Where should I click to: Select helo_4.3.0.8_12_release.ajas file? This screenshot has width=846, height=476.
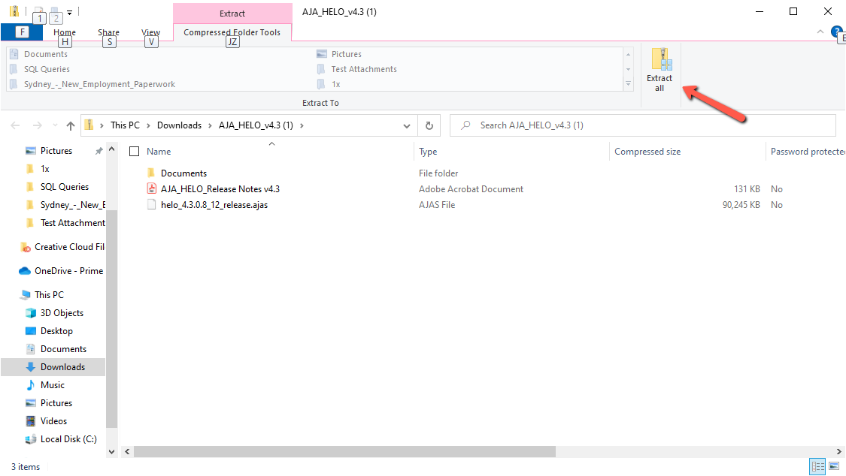click(x=214, y=205)
